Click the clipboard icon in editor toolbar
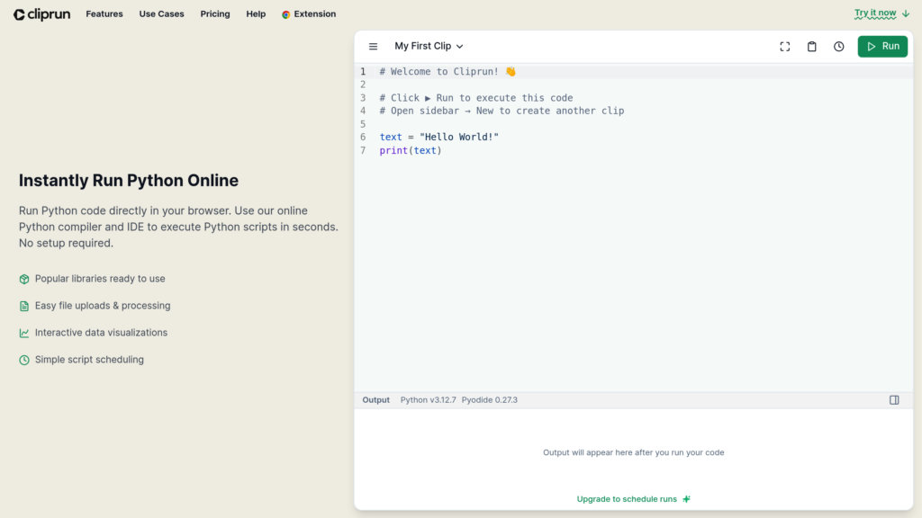Viewport: 922px width, 518px height. [811, 47]
